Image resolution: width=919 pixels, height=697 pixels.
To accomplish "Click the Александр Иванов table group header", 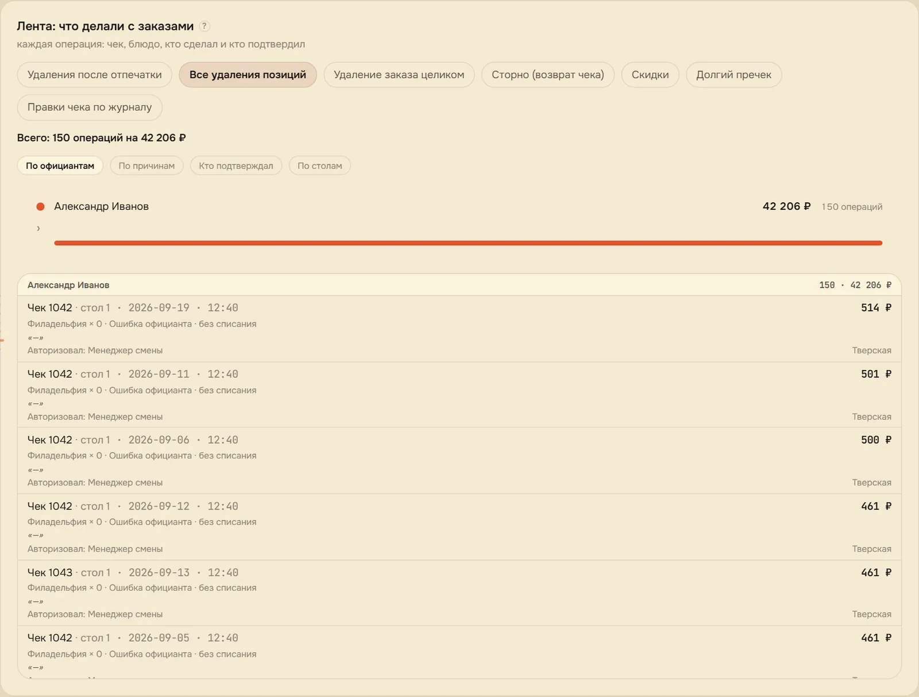I will tap(459, 285).
